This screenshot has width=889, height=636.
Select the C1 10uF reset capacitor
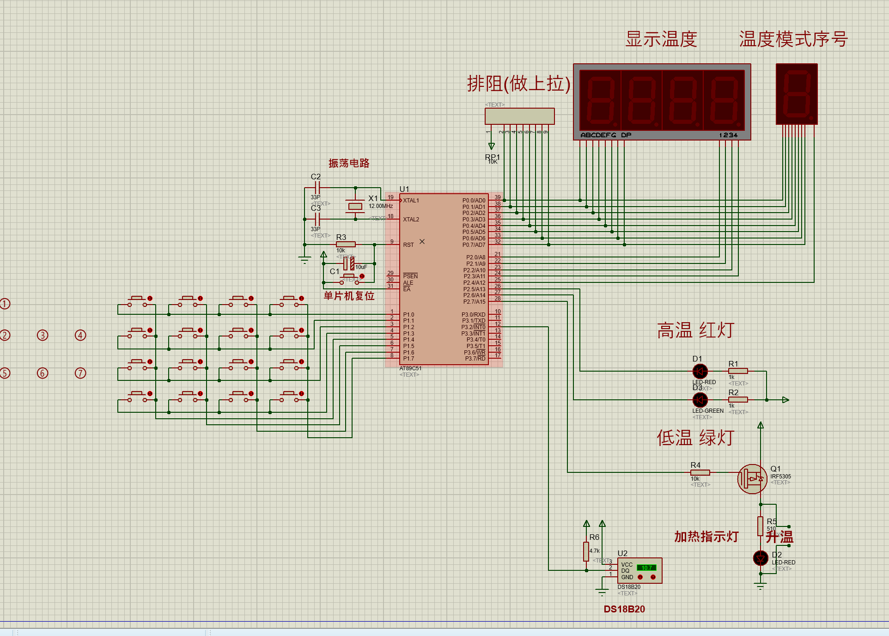coord(348,264)
